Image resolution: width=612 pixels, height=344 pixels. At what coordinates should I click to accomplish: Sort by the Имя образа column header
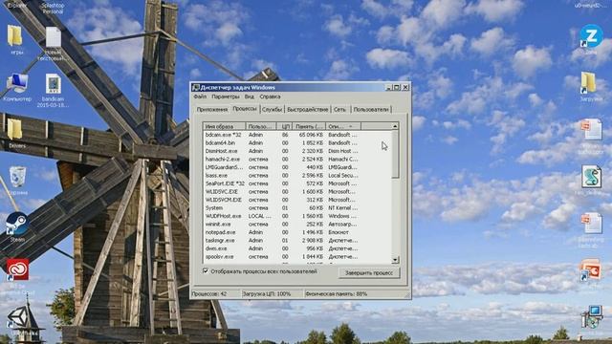click(225, 126)
